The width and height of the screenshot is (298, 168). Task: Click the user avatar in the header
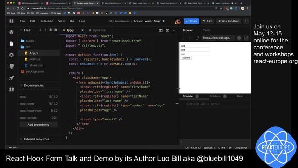[x=177, y=21]
